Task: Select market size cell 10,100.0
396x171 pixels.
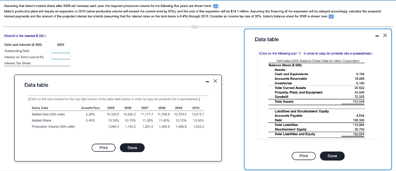Action: click(x=113, y=114)
